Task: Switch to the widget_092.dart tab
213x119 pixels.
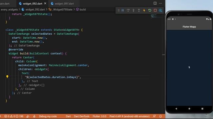Action: point(33,4)
